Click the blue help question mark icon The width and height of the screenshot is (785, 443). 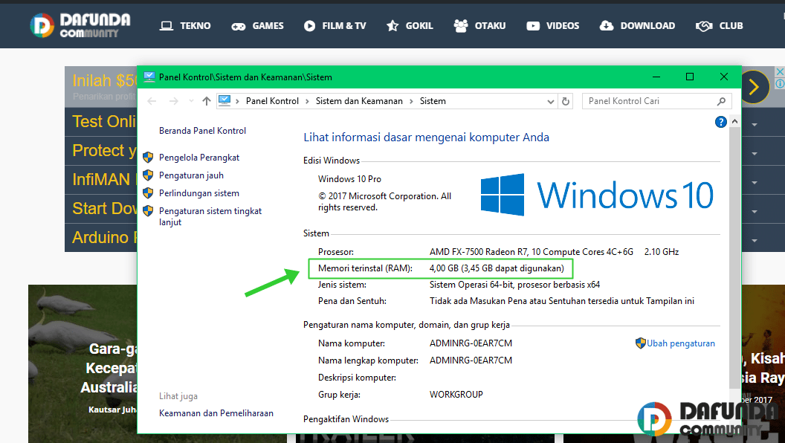720,122
